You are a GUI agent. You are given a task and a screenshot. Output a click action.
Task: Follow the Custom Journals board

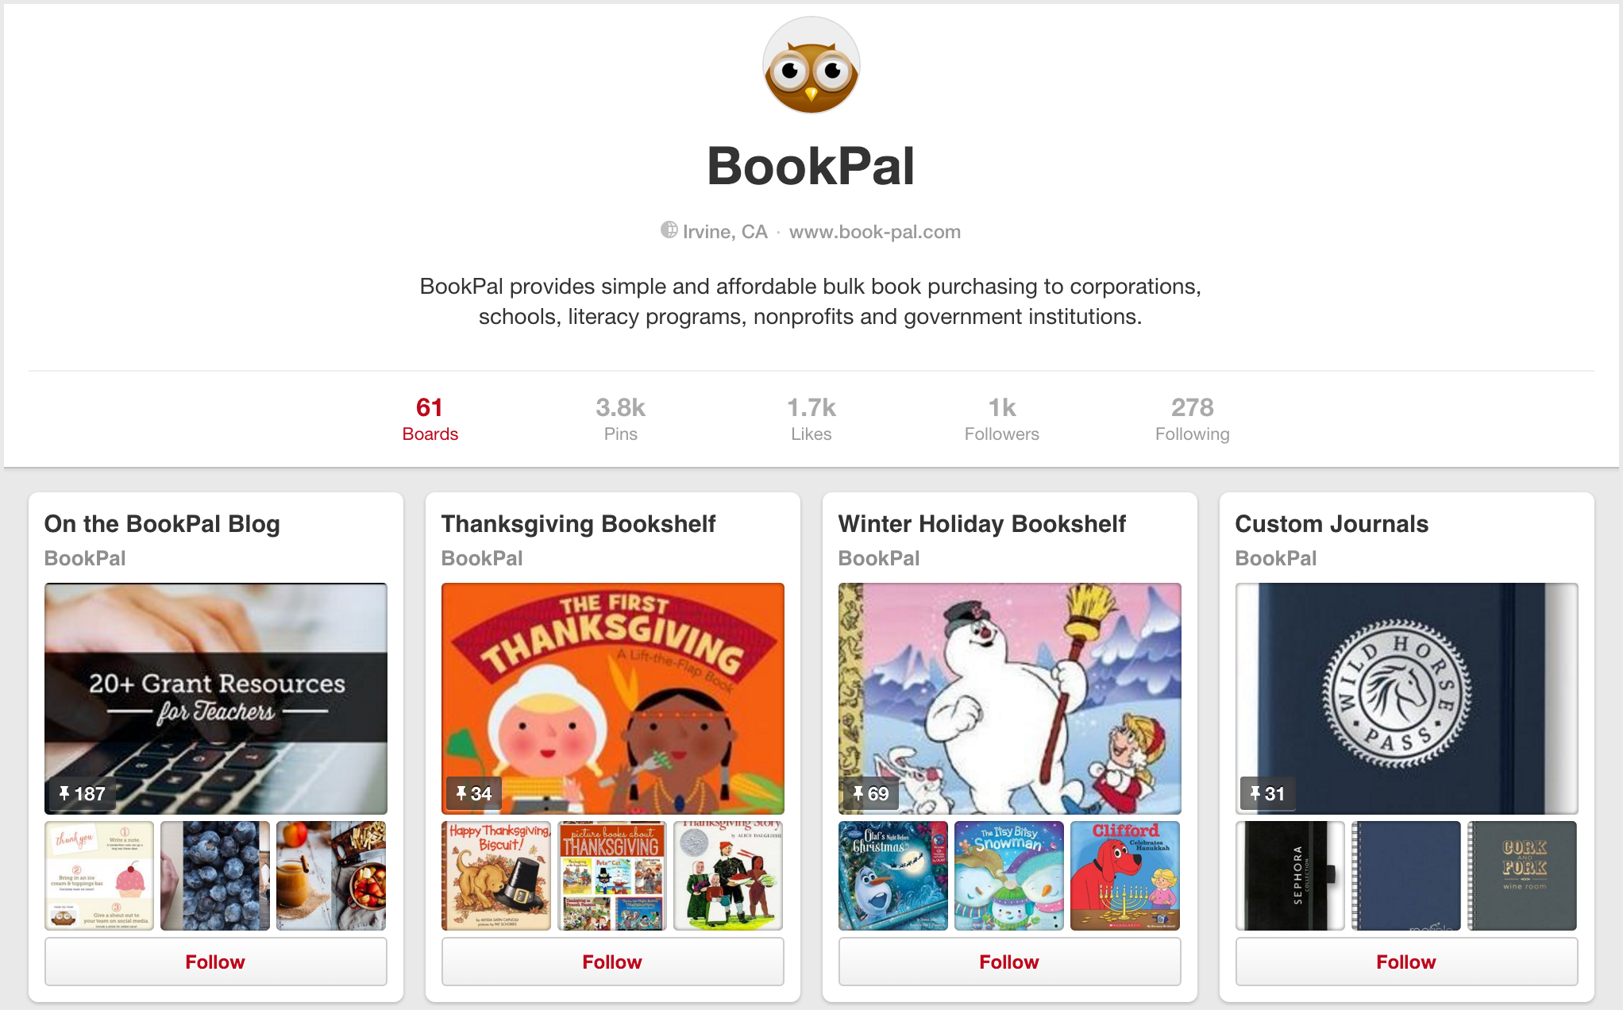(1406, 962)
